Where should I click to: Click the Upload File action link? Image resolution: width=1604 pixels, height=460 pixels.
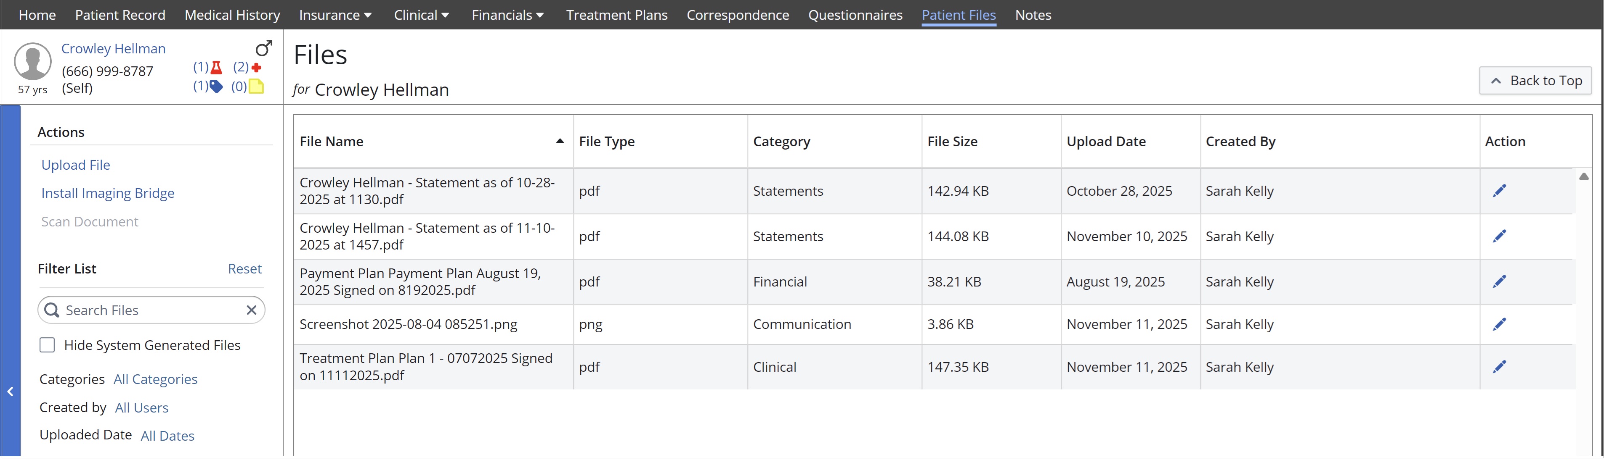click(x=76, y=165)
